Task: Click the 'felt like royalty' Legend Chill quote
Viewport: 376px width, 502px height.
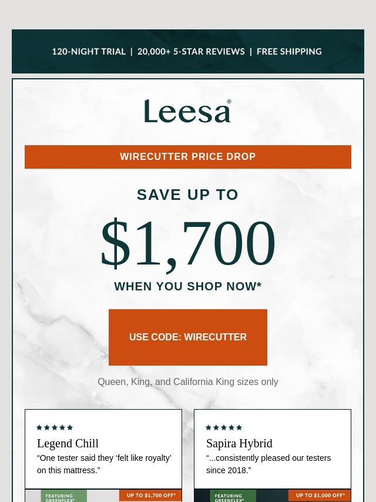Action: (105, 464)
